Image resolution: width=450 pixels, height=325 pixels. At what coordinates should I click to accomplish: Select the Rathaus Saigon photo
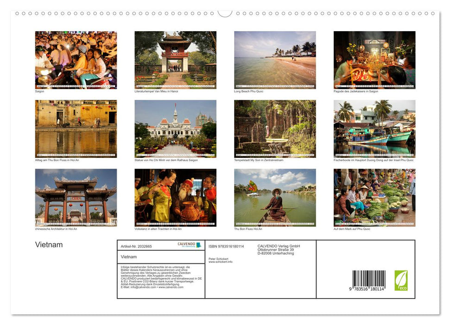(175, 129)
